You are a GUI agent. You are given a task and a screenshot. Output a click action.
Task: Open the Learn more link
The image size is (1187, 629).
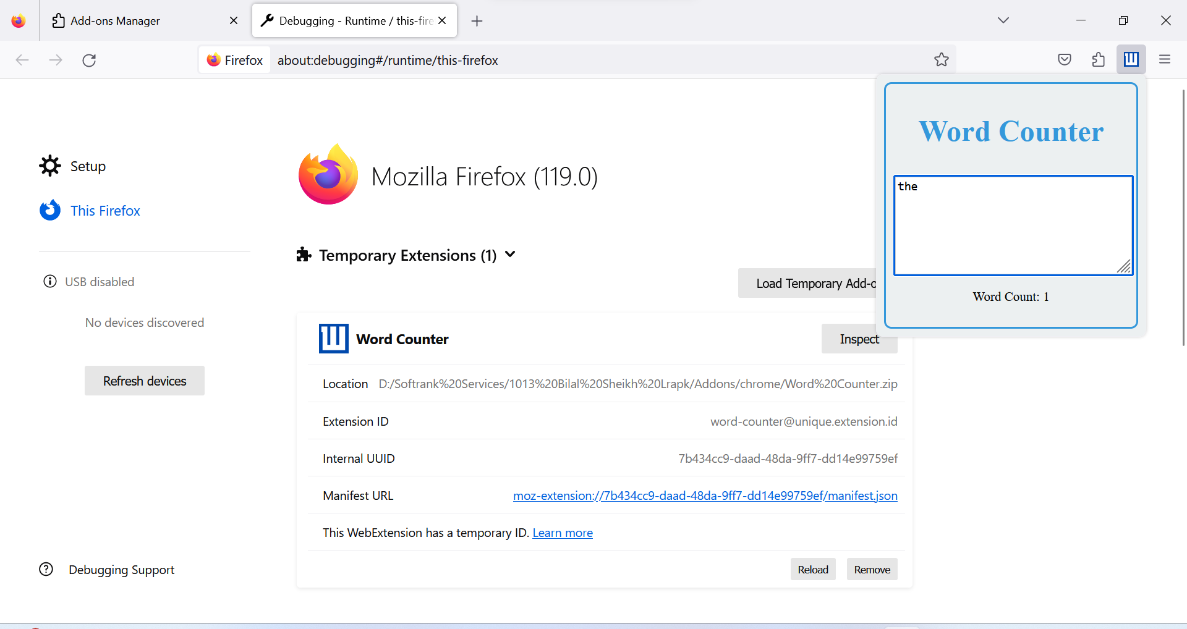pos(563,533)
